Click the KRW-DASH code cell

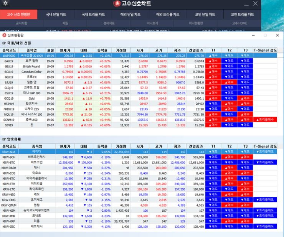coord(9,168)
